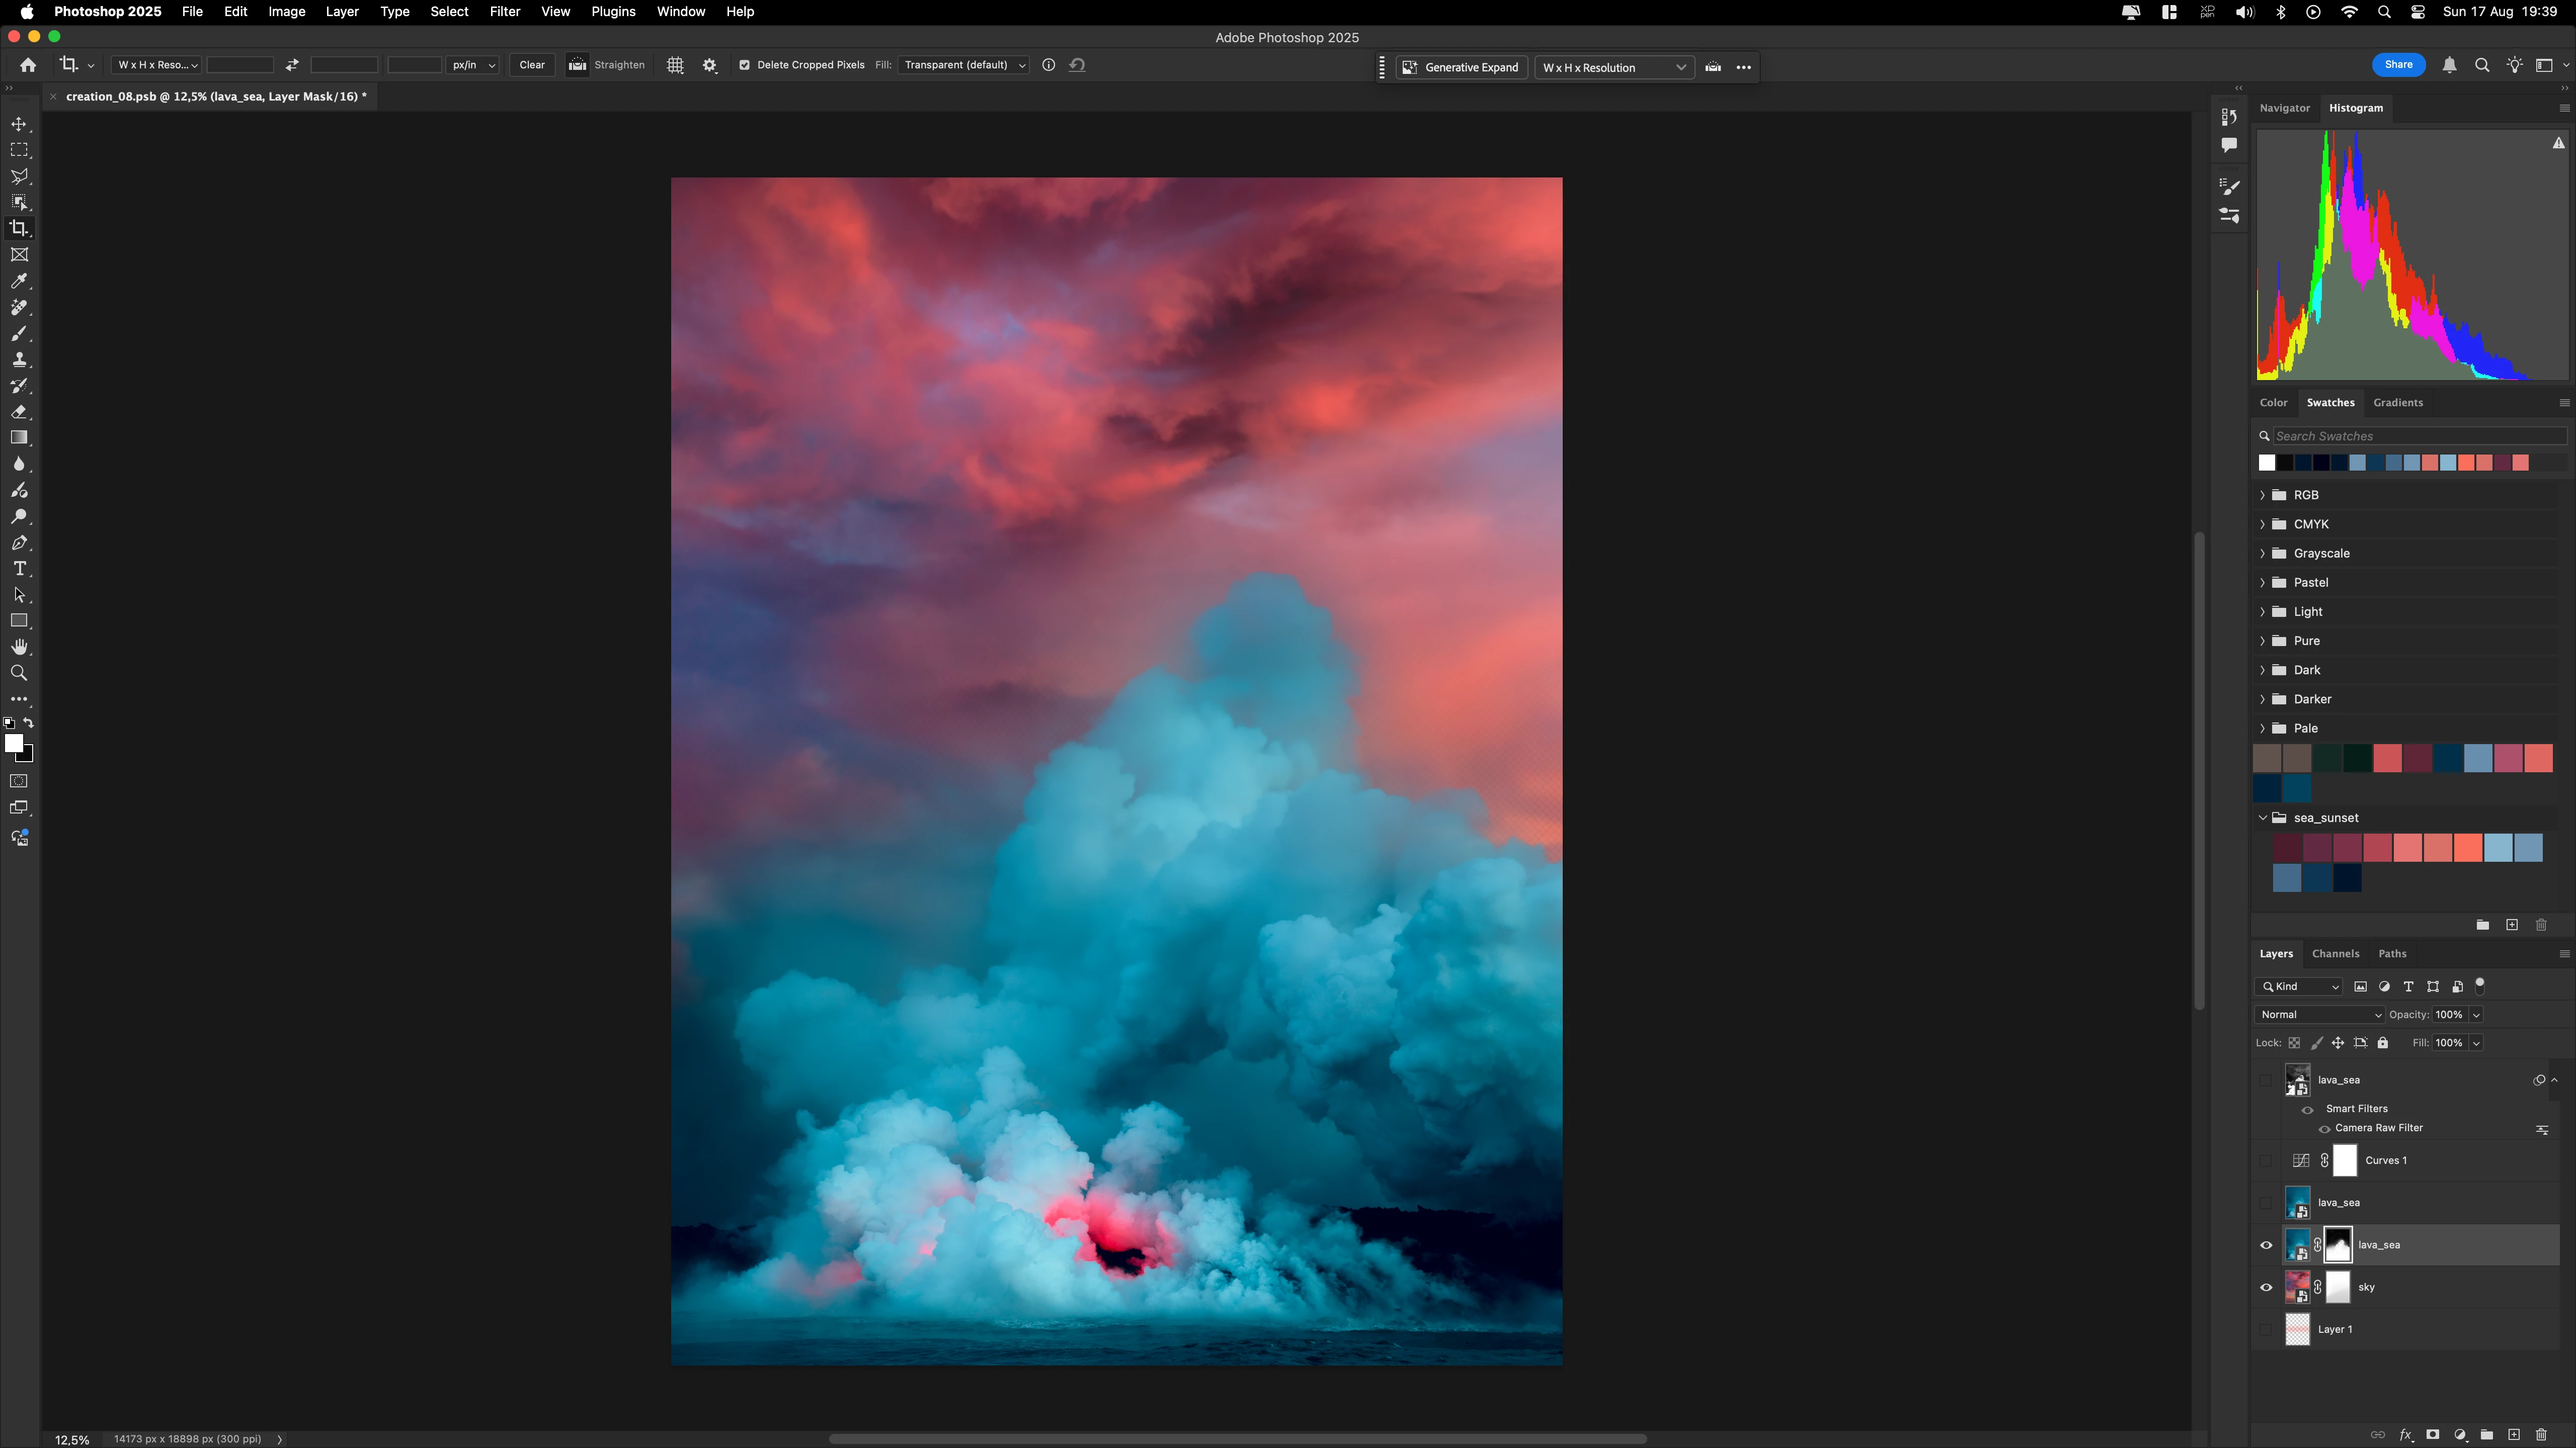Select the Clone Stamp tool
This screenshot has height=1448, width=2576.
point(19,360)
